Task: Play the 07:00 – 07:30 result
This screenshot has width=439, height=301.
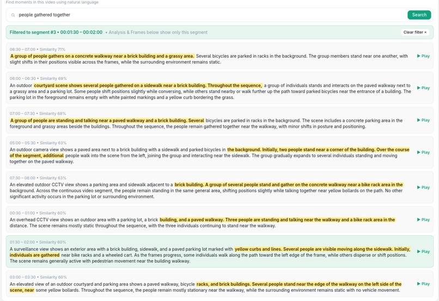Action: (x=423, y=120)
